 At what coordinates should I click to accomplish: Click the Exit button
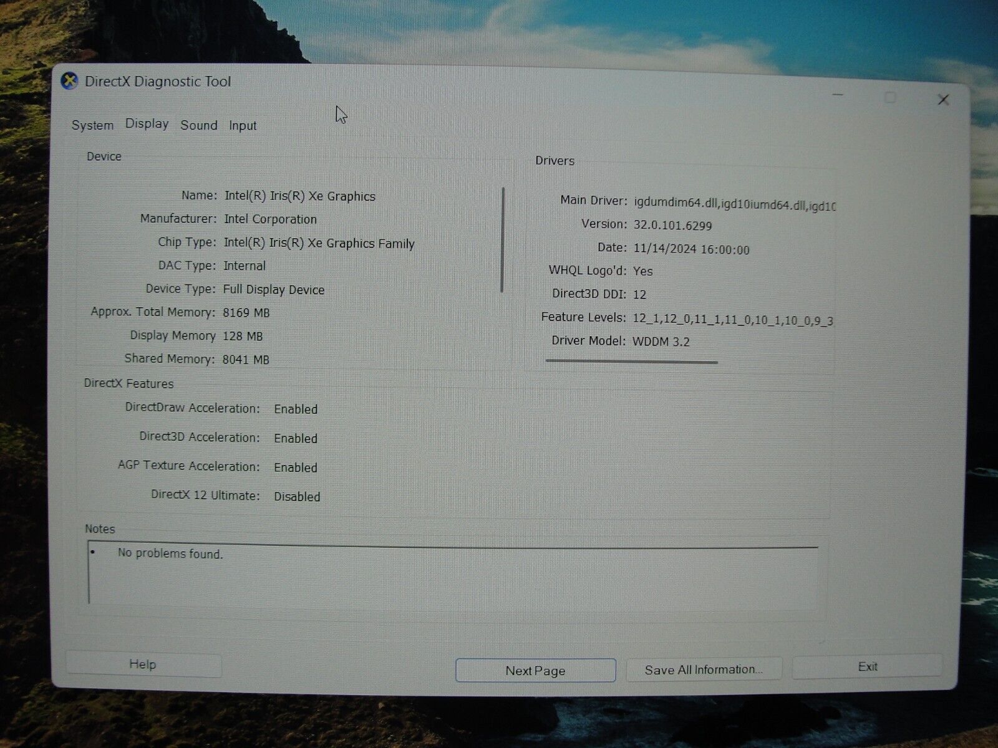[x=868, y=667]
